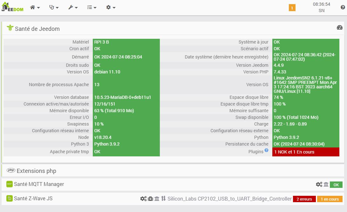The width and height of the screenshot is (347, 212).
Task: Click the 1 NOK et 1 En cours cell
Action: pos(306,152)
